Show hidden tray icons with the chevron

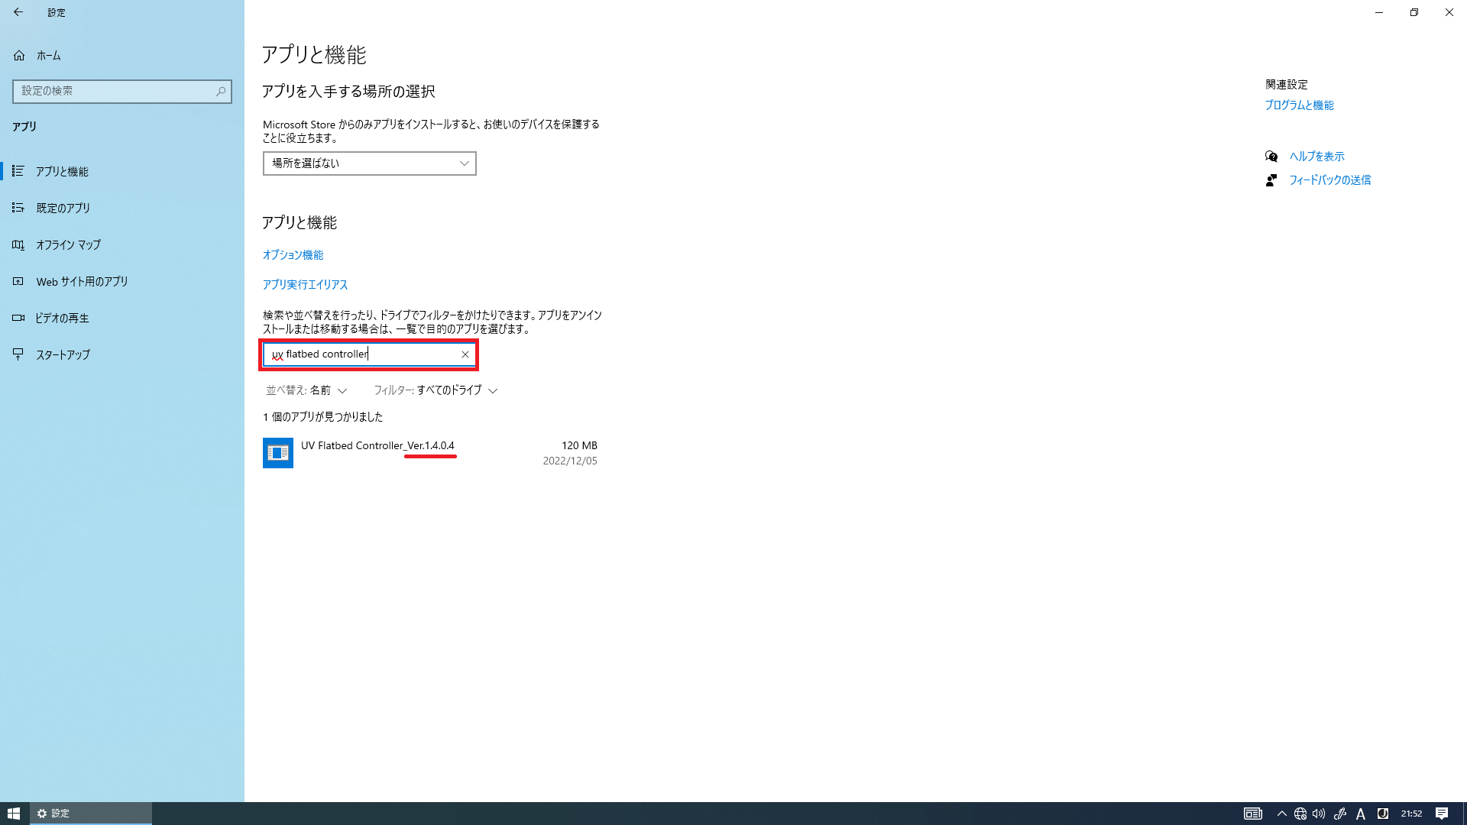click(1281, 814)
